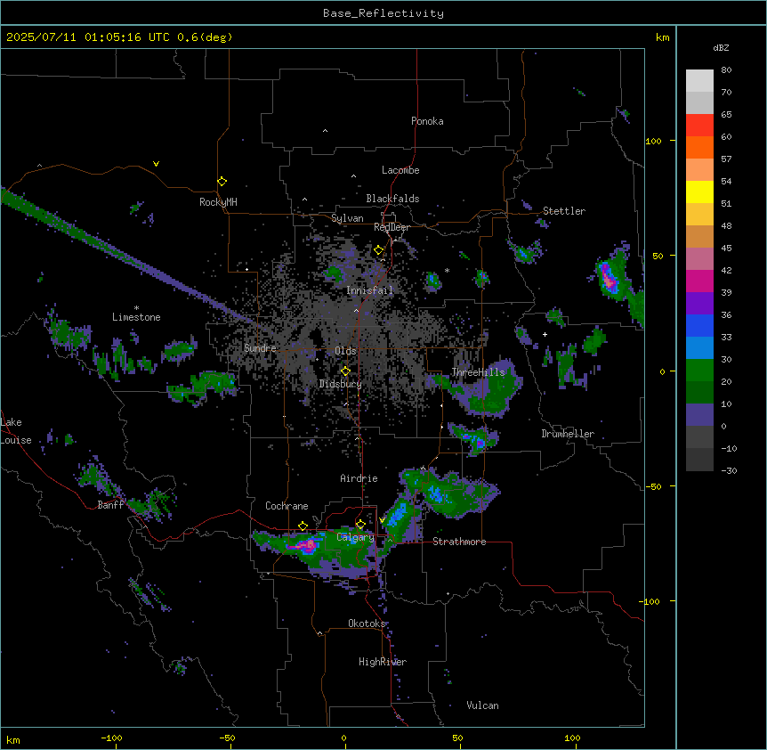Click the yellow 54 dBZ legend swatch
The image size is (767, 750).
[699, 192]
